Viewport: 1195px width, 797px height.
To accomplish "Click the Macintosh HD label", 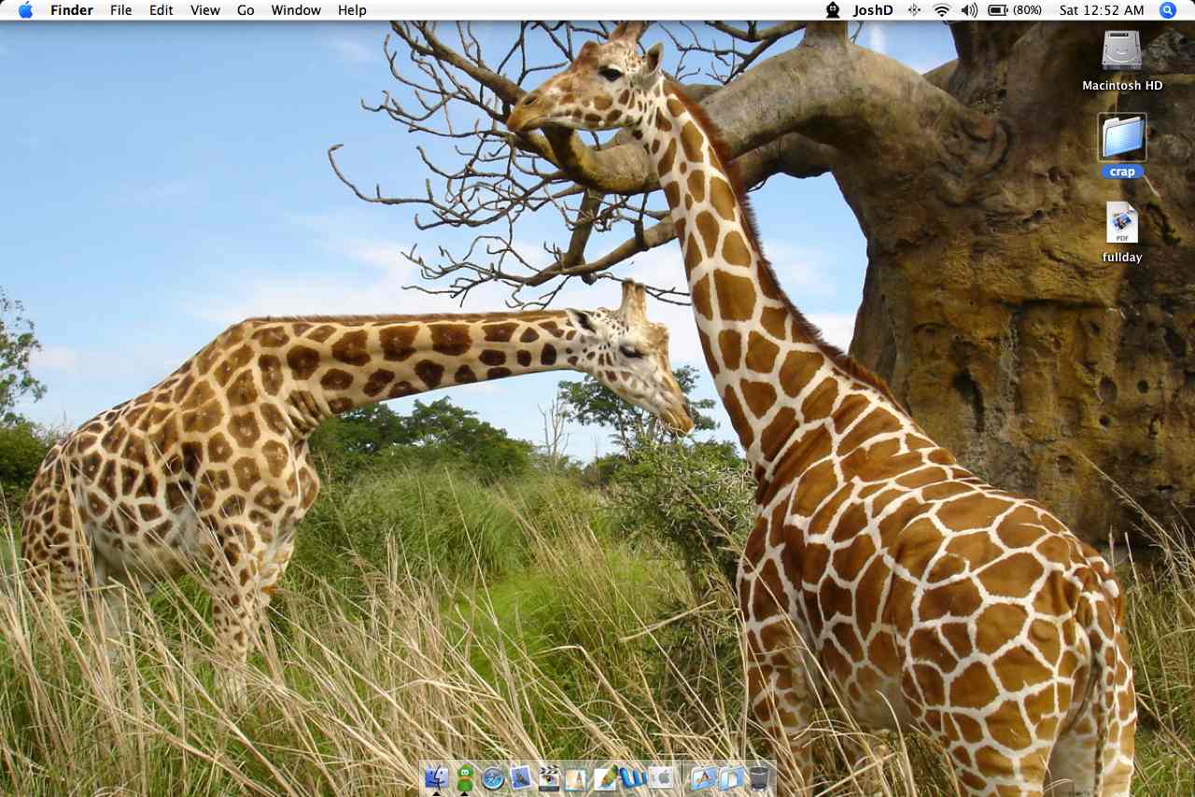I will point(1122,85).
